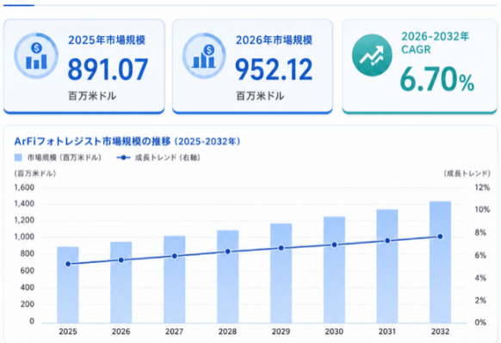Click the trend line point for 2032

(440, 236)
